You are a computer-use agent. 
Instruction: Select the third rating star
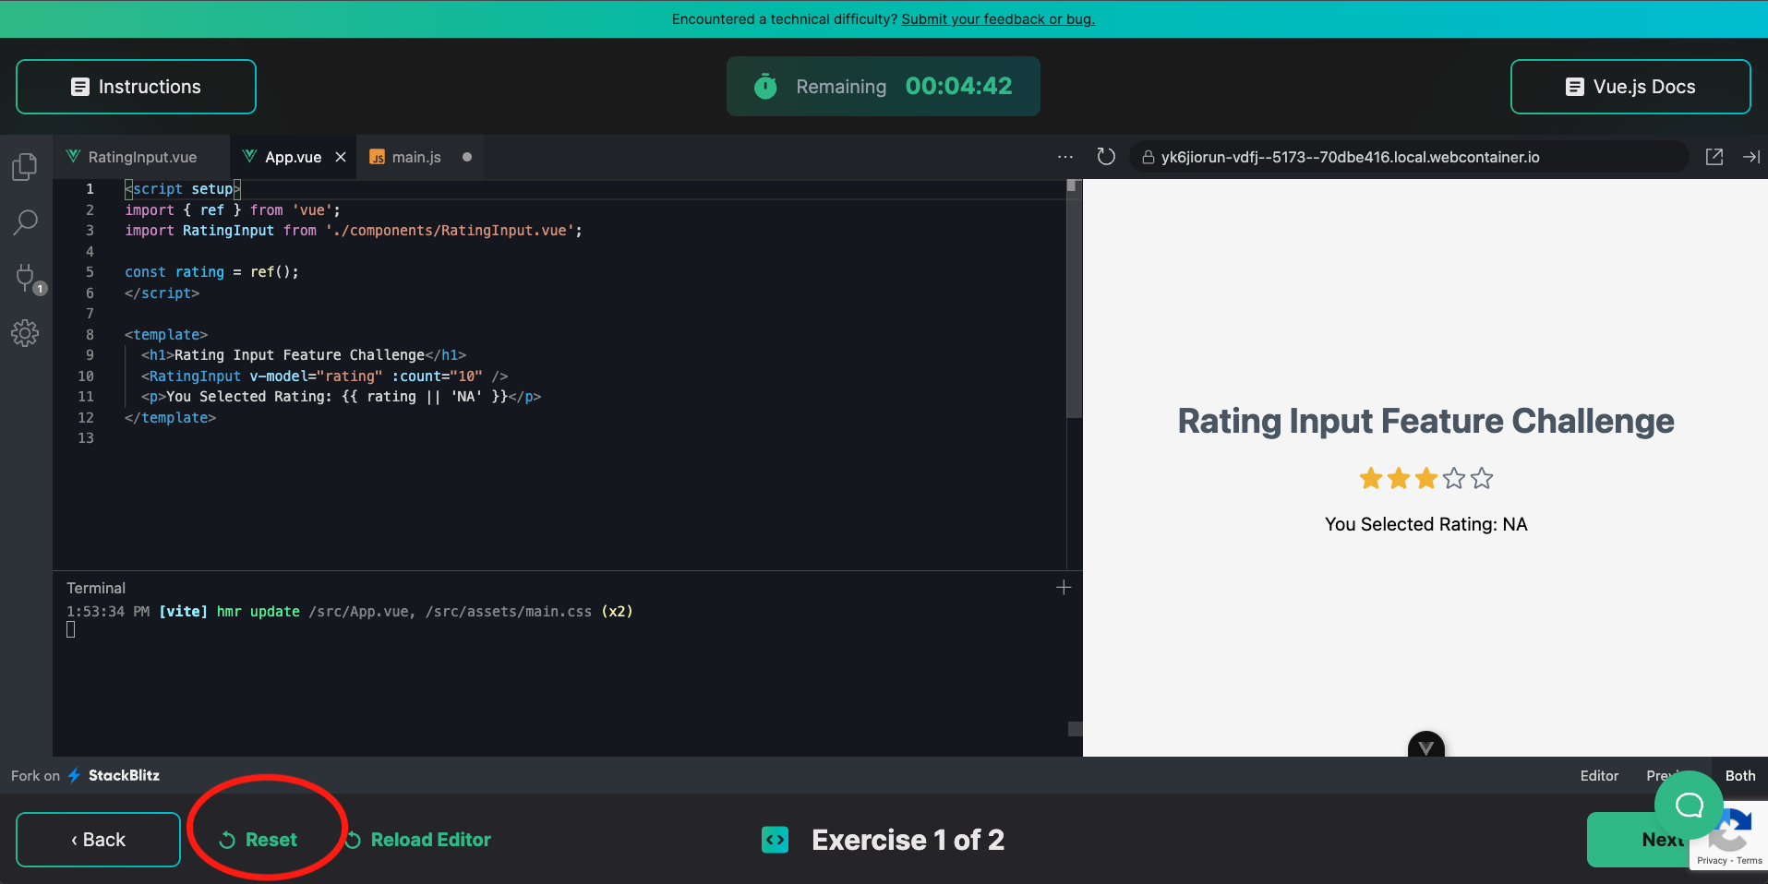tap(1426, 478)
